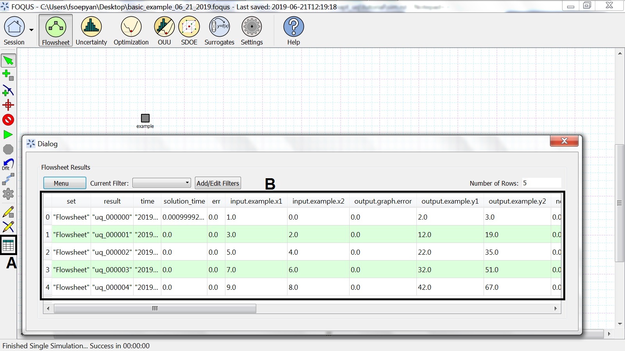Open the Uncertainty quantification module

click(x=91, y=30)
